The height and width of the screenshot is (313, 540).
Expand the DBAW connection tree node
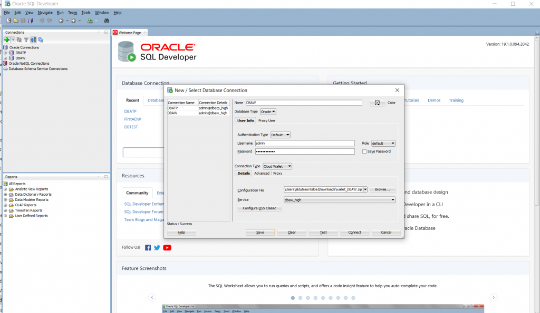click(x=5, y=58)
